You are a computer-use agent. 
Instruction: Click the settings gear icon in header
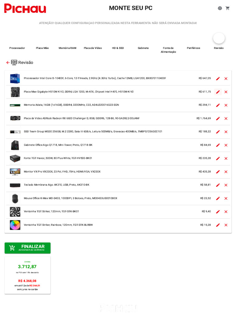click(x=220, y=8)
